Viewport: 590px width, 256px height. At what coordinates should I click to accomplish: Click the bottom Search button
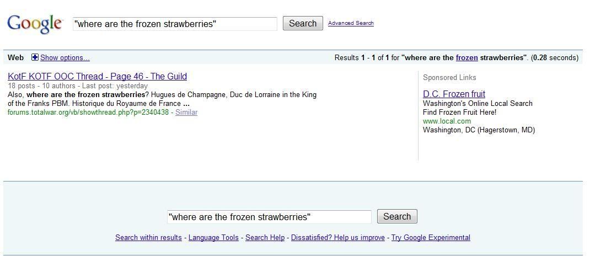pos(397,216)
